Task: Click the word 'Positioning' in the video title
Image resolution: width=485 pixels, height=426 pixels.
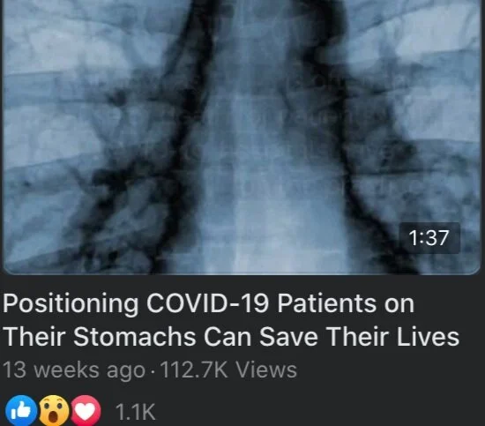Action: (x=71, y=304)
